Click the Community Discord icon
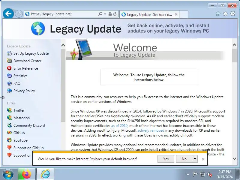The height and width of the screenshot is (180, 240). pos(9,125)
